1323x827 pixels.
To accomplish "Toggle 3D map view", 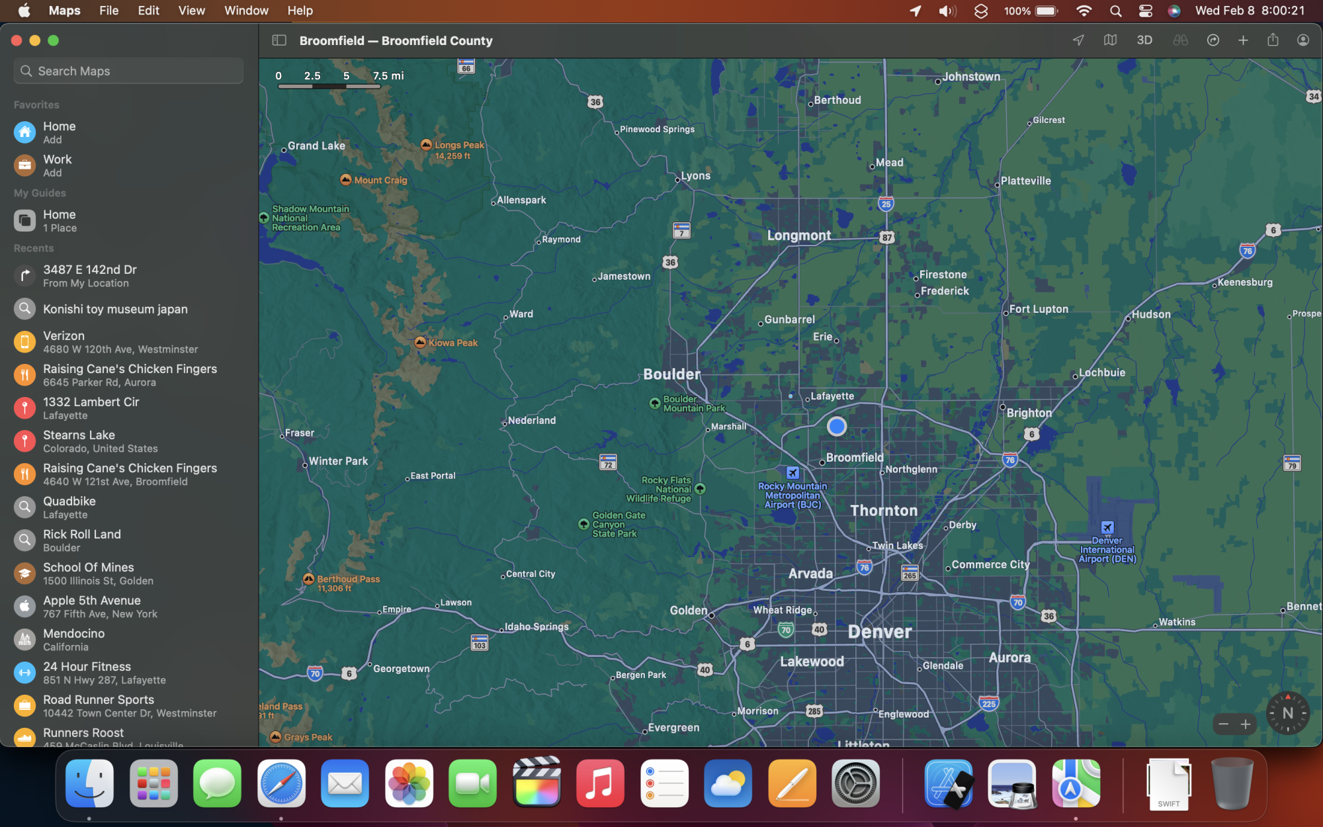I will (1144, 40).
